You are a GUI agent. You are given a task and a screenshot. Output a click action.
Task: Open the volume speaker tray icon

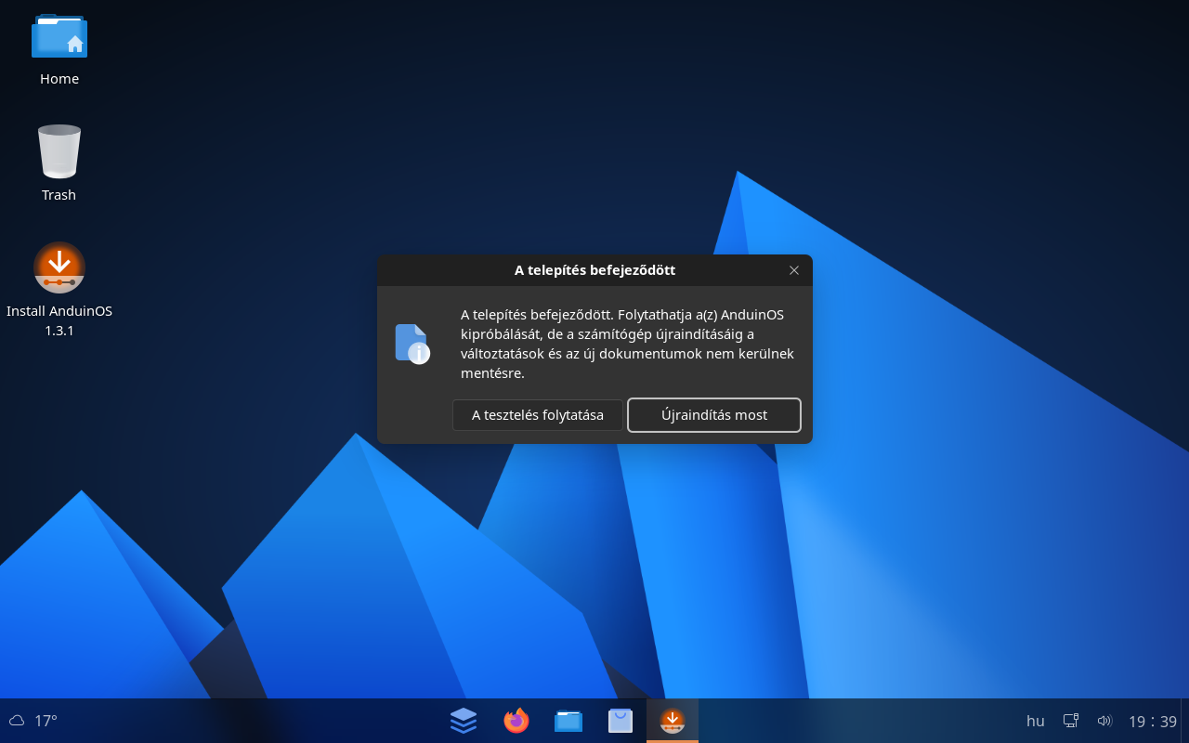1104,721
